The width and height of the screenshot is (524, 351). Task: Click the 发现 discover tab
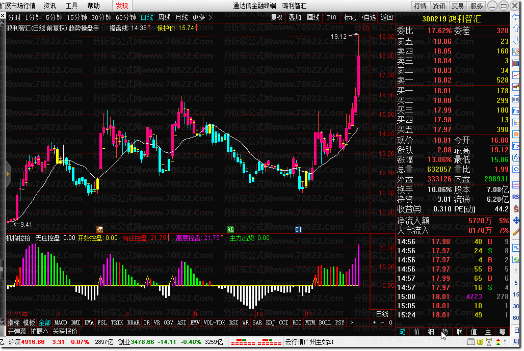click(x=122, y=6)
